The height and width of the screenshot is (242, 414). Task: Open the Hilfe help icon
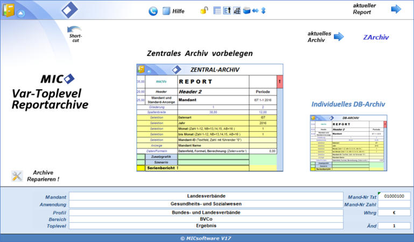[166, 10]
